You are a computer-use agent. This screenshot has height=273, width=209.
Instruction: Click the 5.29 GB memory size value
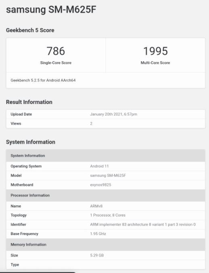[97, 255]
